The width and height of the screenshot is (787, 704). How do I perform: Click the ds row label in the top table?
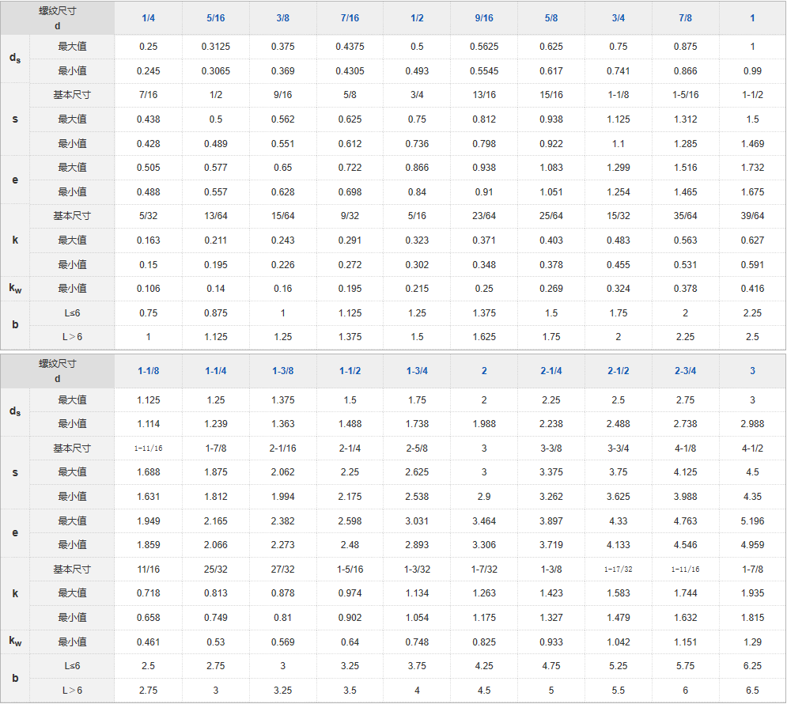tap(15, 59)
